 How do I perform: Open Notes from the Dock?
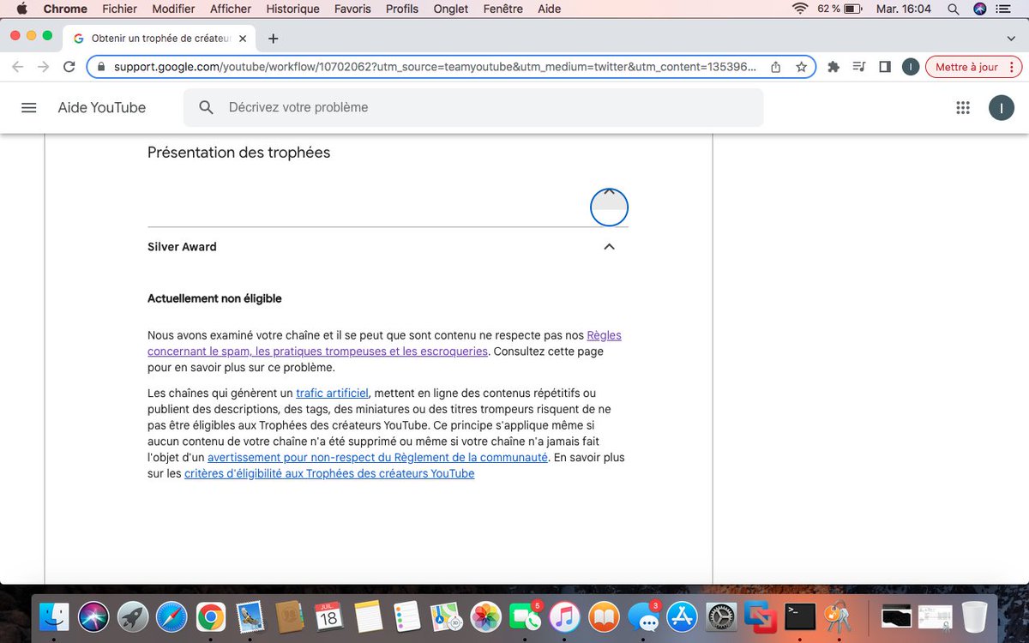coord(368,616)
